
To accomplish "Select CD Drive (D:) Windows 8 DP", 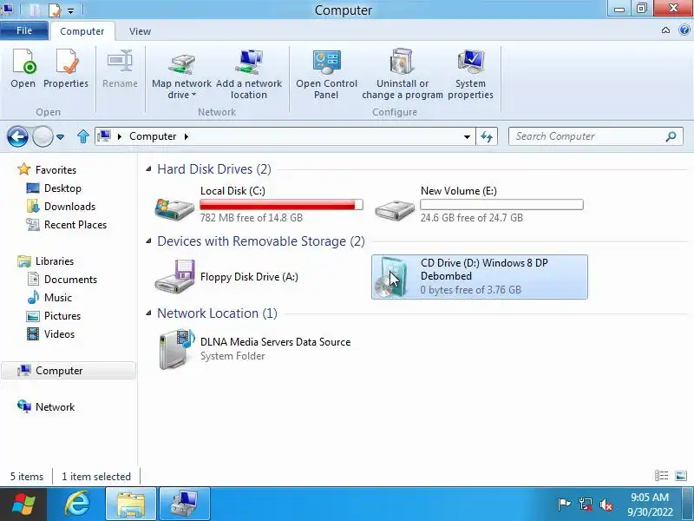I will coord(480,276).
